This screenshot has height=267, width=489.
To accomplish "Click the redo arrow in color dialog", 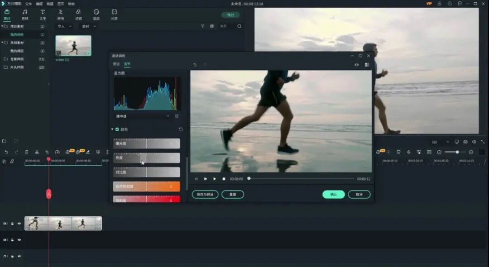I will point(205,65).
